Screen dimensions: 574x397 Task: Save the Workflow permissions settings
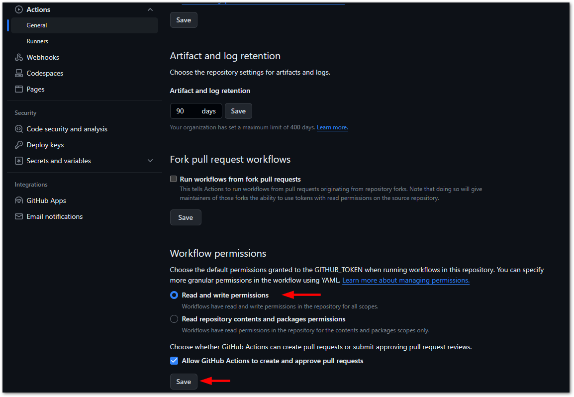(183, 381)
